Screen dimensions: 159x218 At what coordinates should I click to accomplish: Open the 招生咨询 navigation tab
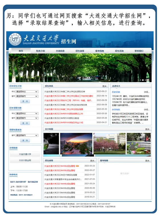click(x=119, y=51)
